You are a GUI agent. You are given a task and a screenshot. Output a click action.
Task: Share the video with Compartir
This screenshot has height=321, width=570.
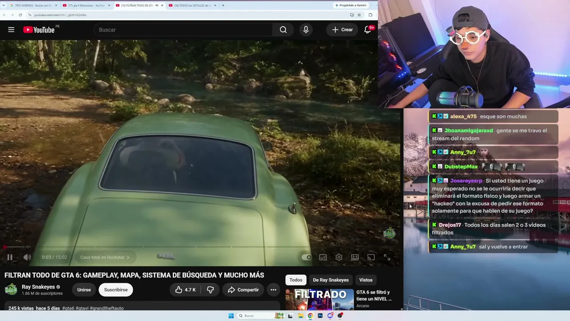tap(243, 290)
